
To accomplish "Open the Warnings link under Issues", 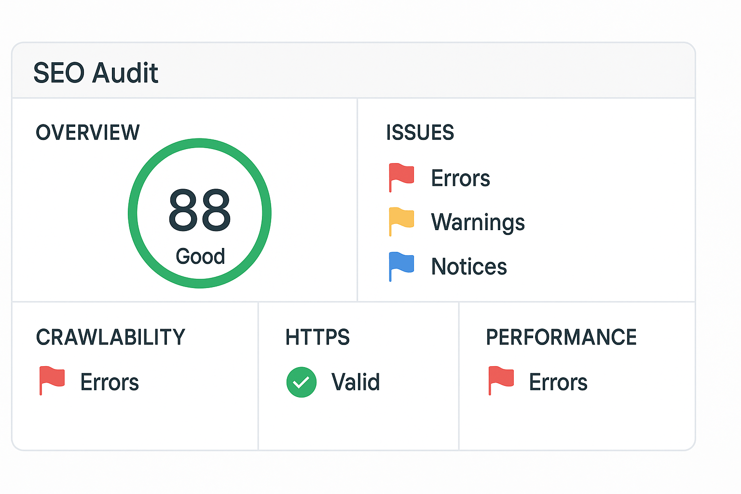I will (x=478, y=222).
